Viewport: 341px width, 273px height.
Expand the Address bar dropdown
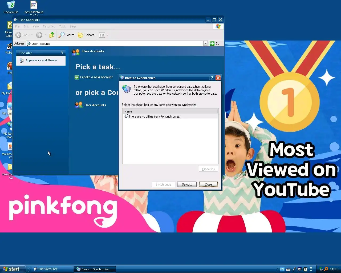(205, 43)
